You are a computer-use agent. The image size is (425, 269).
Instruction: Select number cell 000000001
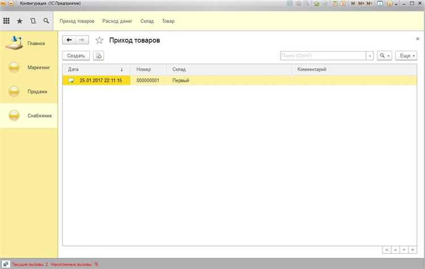pos(148,81)
